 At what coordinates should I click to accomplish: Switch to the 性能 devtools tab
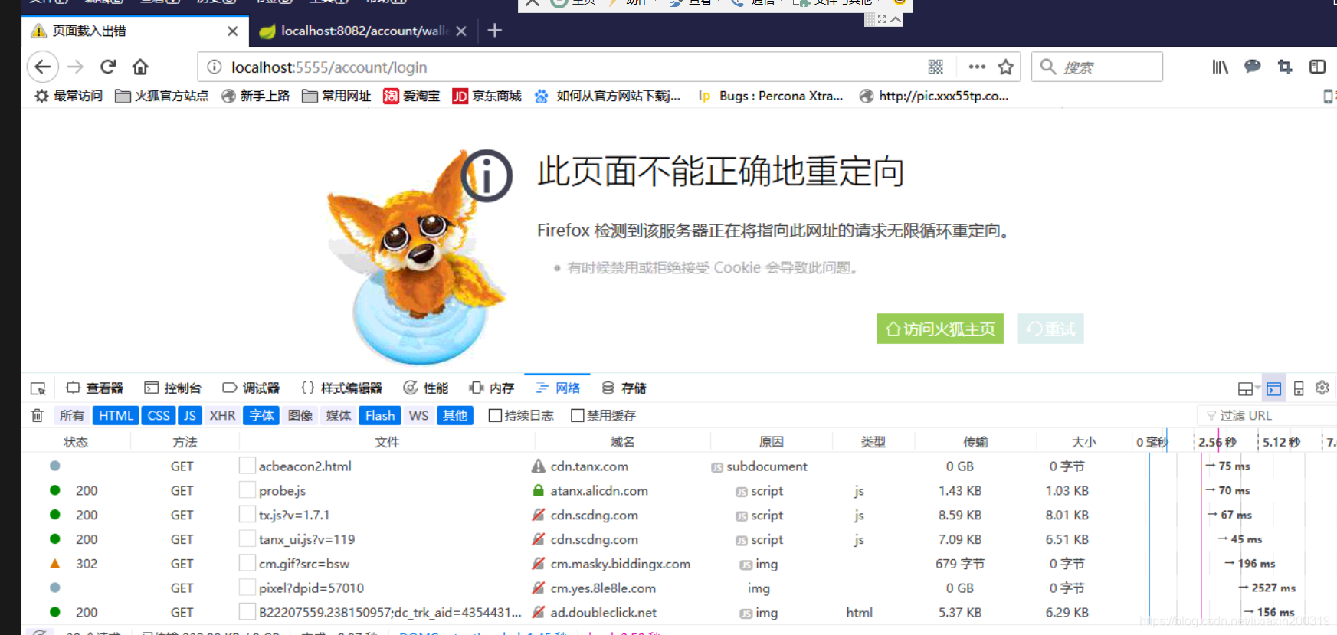click(x=426, y=388)
